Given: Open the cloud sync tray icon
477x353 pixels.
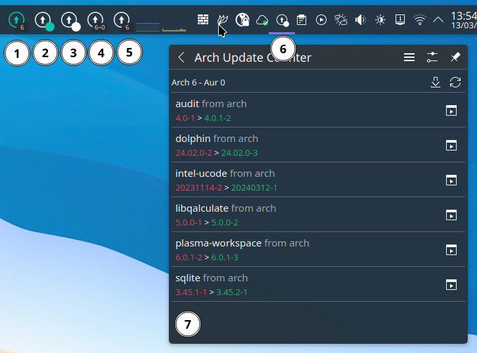Looking at the screenshot, I should click(262, 20).
